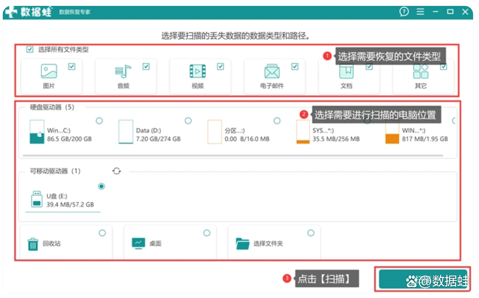This screenshot has height=298, width=479.
Task: Select the Data (D:) drive radio button
Action: [188, 121]
